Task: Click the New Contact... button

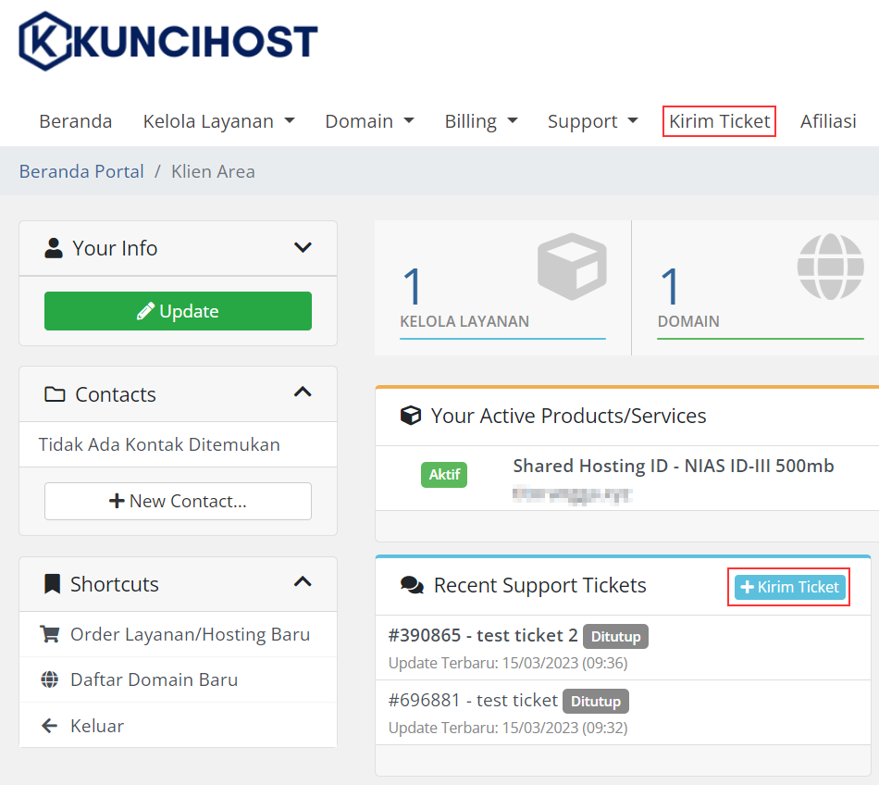Action: click(x=178, y=501)
